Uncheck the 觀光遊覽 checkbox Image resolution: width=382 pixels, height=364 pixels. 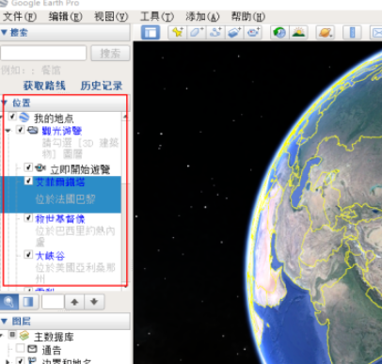[21, 130]
